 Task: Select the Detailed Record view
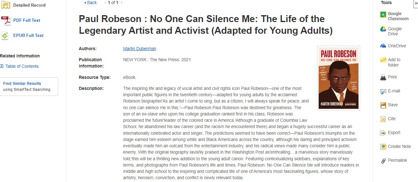29,5
